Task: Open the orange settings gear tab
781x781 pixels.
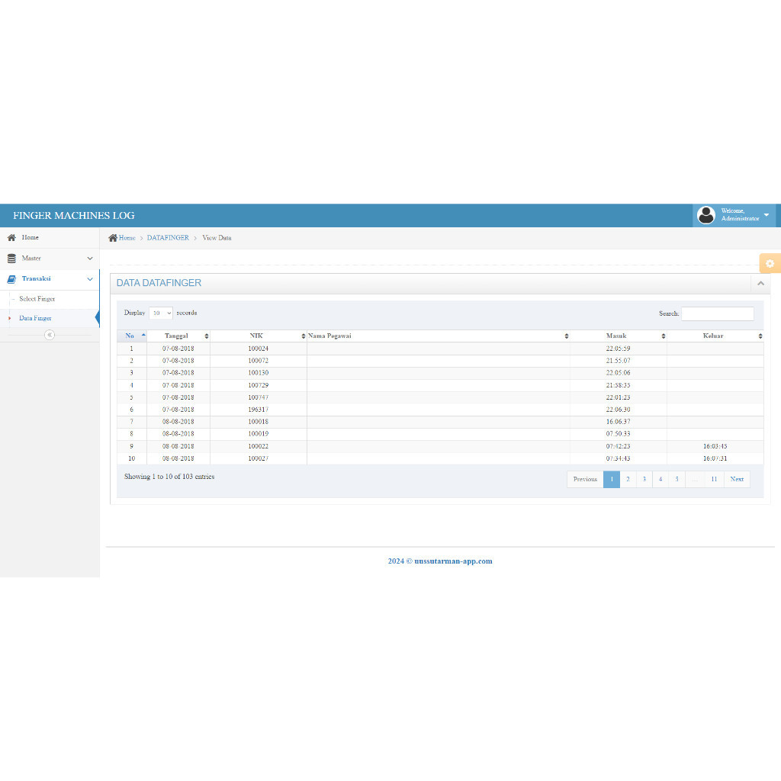Action: (x=770, y=263)
